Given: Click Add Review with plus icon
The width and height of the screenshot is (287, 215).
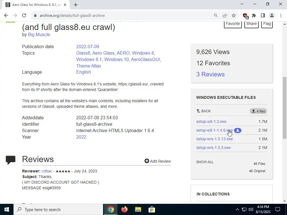Looking at the screenshot, I should (158, 161).
